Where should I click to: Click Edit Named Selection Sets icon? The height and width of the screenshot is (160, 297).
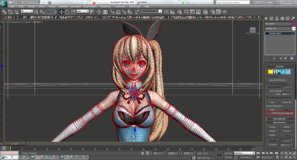pos(137,12)
